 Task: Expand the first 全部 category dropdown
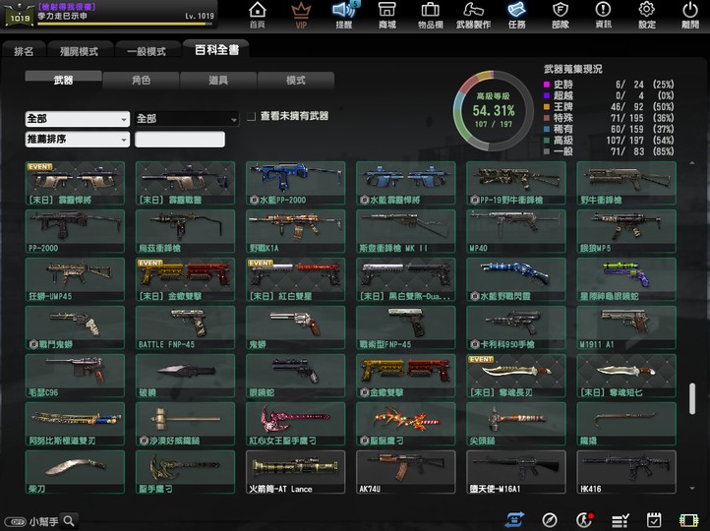tap(77, 118)
